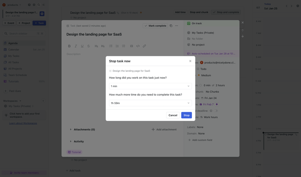Open the '1 min' worked time dropdown

point(150,86)
